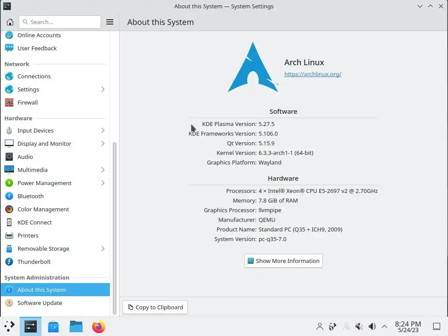
Task: Open Network Settings category
Action: 55,89
